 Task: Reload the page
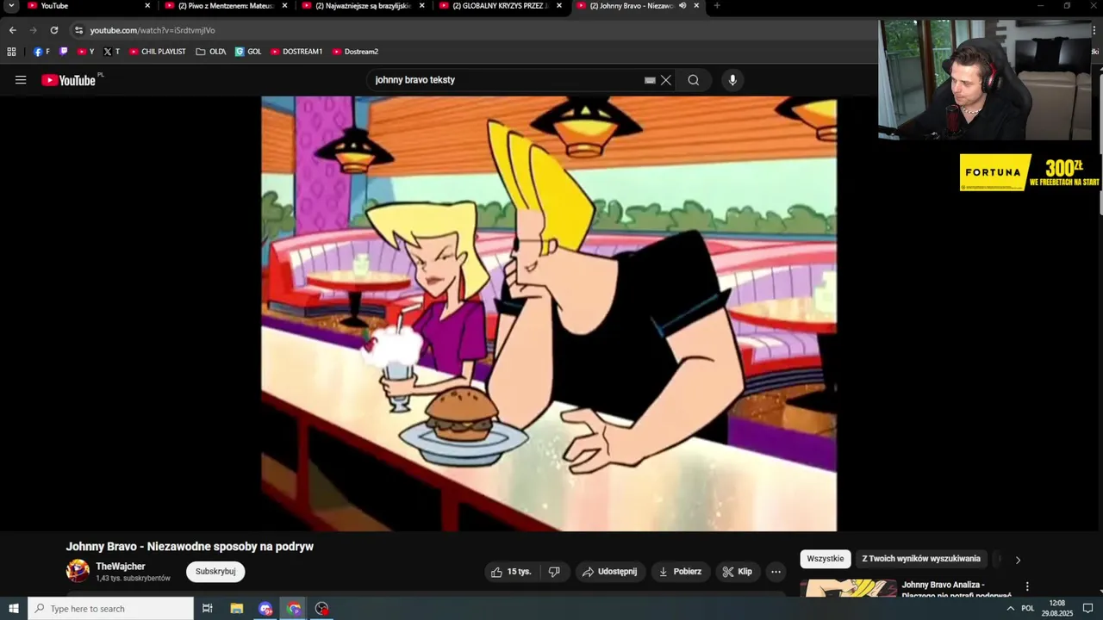point(54,30)
